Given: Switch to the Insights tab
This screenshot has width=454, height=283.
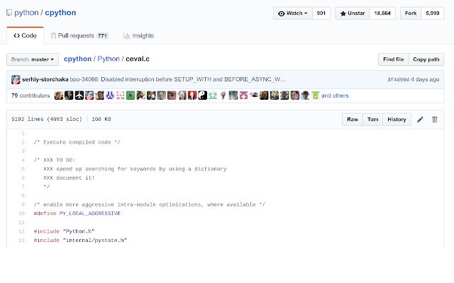Looking at the screenshot, I should [139, 35].
